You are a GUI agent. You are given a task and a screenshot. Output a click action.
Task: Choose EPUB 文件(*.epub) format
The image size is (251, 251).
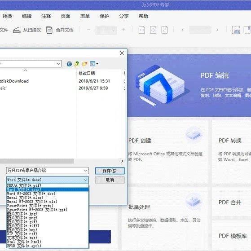(48, 246)
